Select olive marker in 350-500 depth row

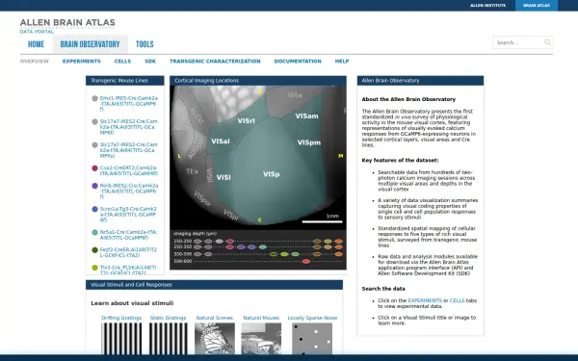point(274,254)
